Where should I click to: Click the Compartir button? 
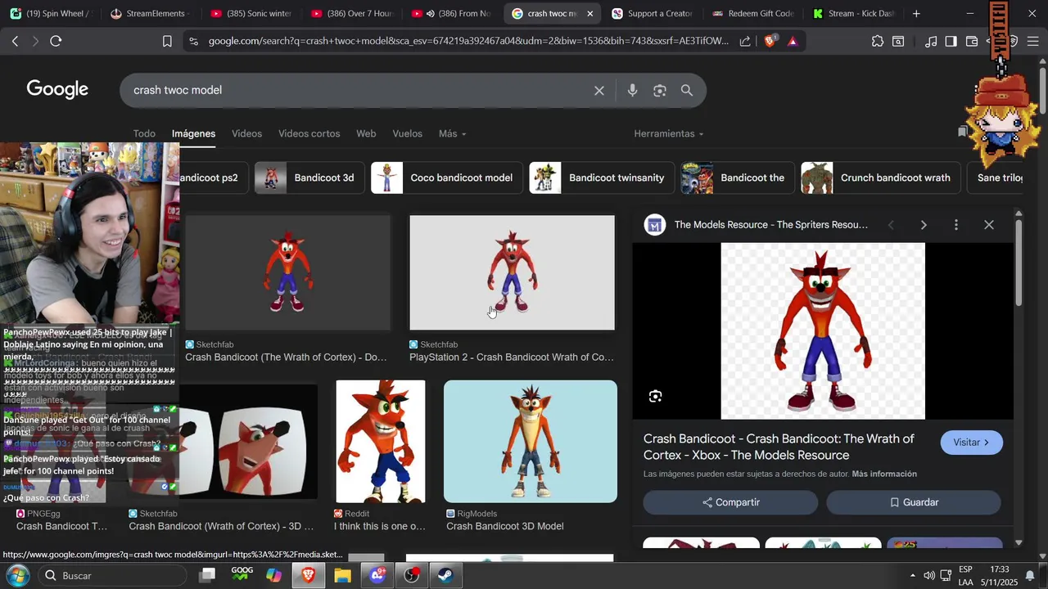pyautogui.click(x=730, y=502)
